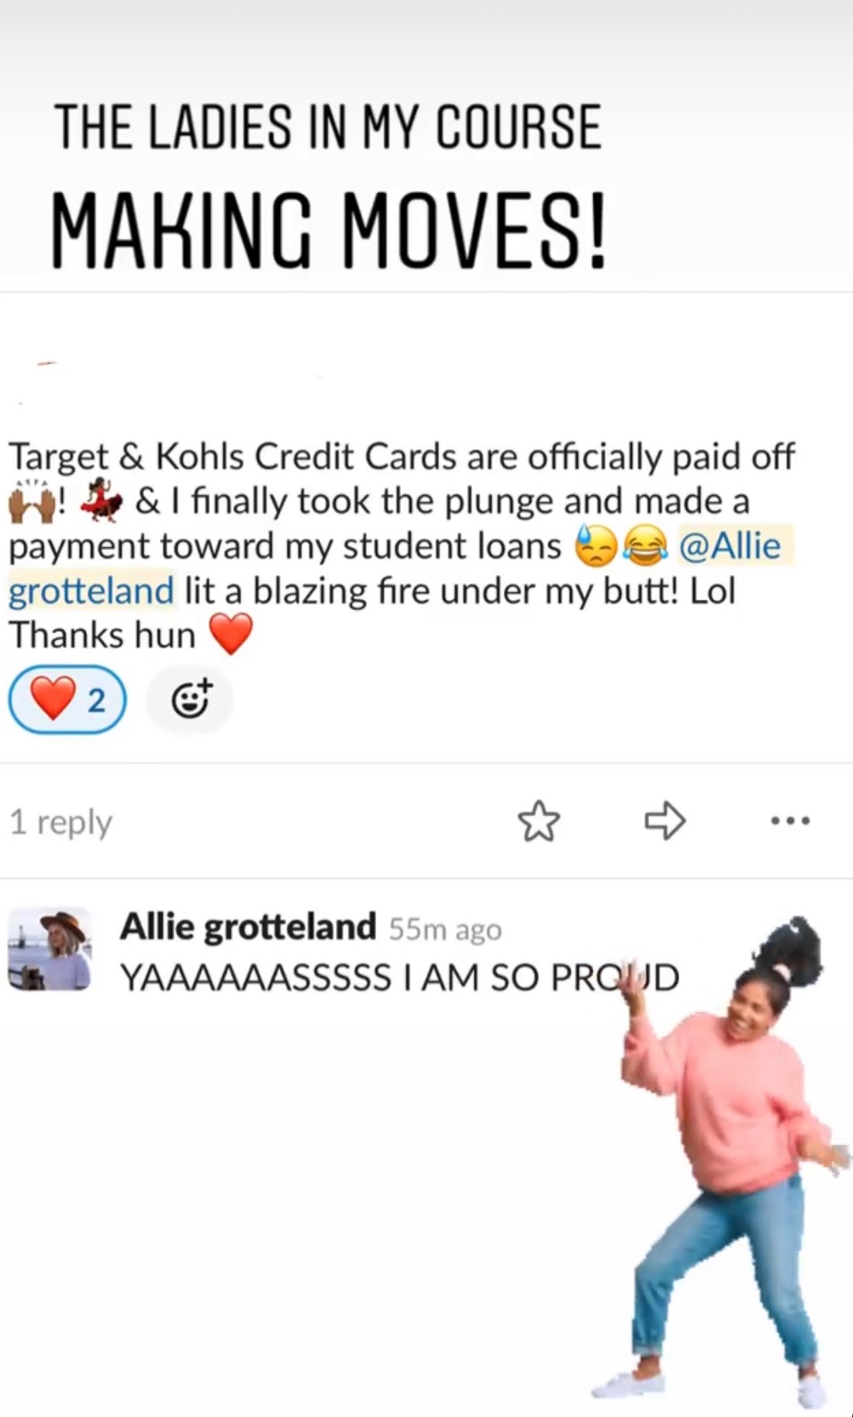Click the forward arrow share icon
Image resolution: width=853 pixels, height=1417 pixels.
point(665,821)
